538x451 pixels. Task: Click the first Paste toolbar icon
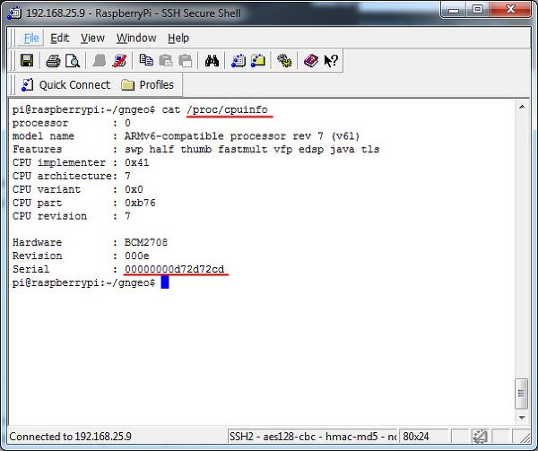166,61
